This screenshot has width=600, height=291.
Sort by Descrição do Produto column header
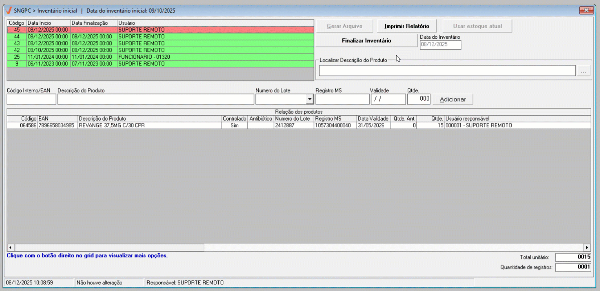149,119
